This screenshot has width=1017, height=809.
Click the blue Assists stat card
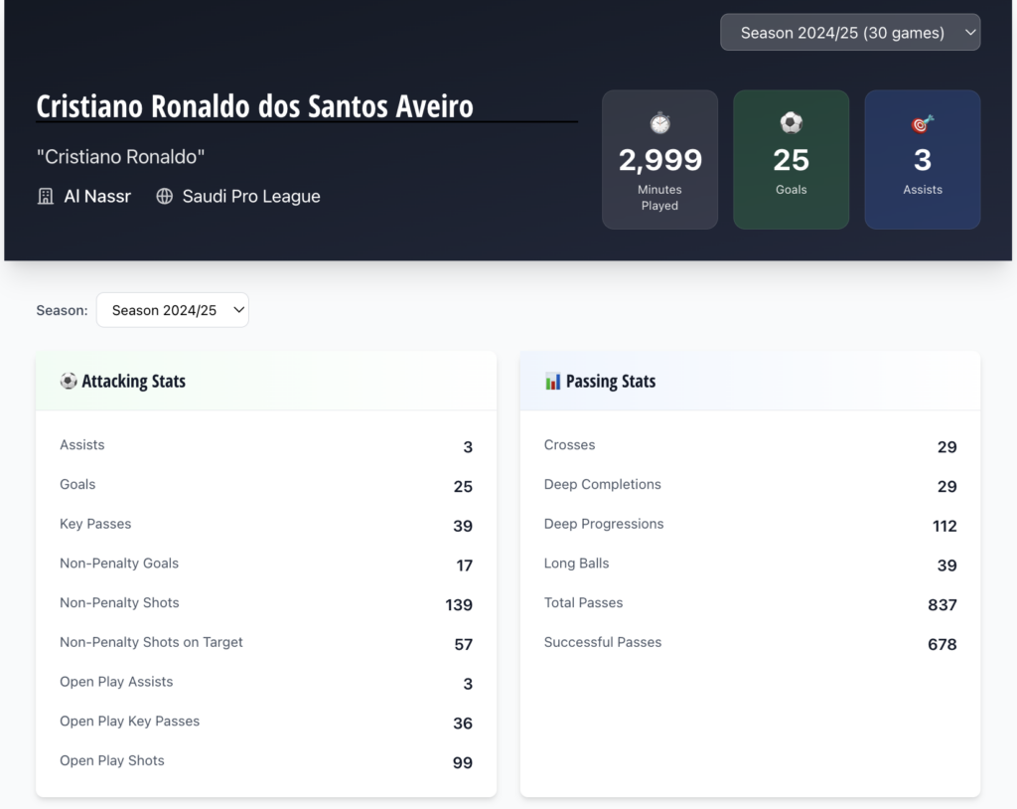[922, 160]
